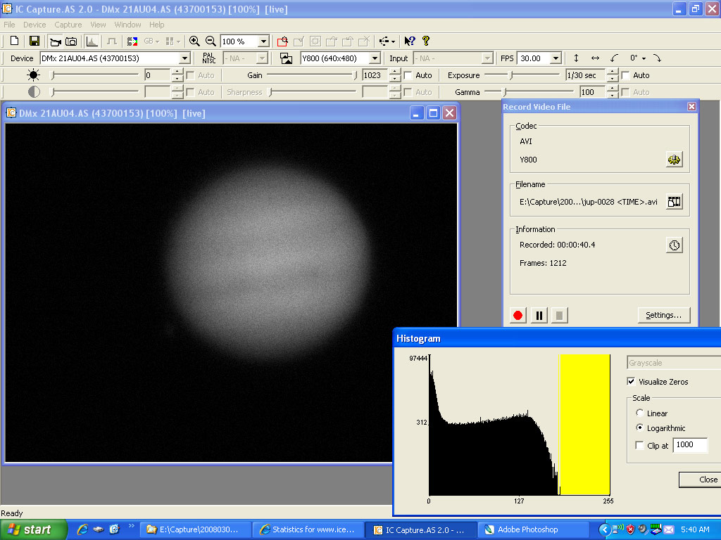The height and width of the screenshot is (540, 721).
Task: Enable Gain Auto checkbox
Action: click(x=408, y=75)
